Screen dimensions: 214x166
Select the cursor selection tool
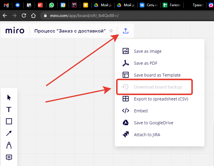coord(9,97)
